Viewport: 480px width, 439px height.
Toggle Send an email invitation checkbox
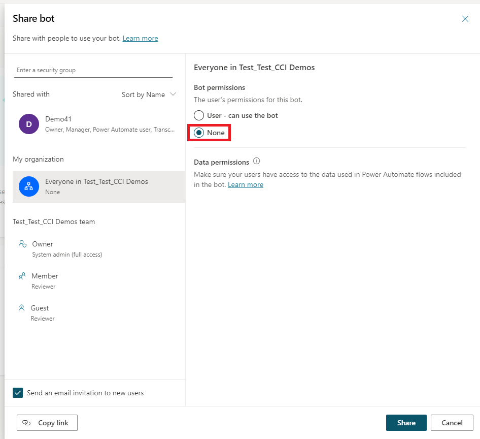click(x=18, y=393)
